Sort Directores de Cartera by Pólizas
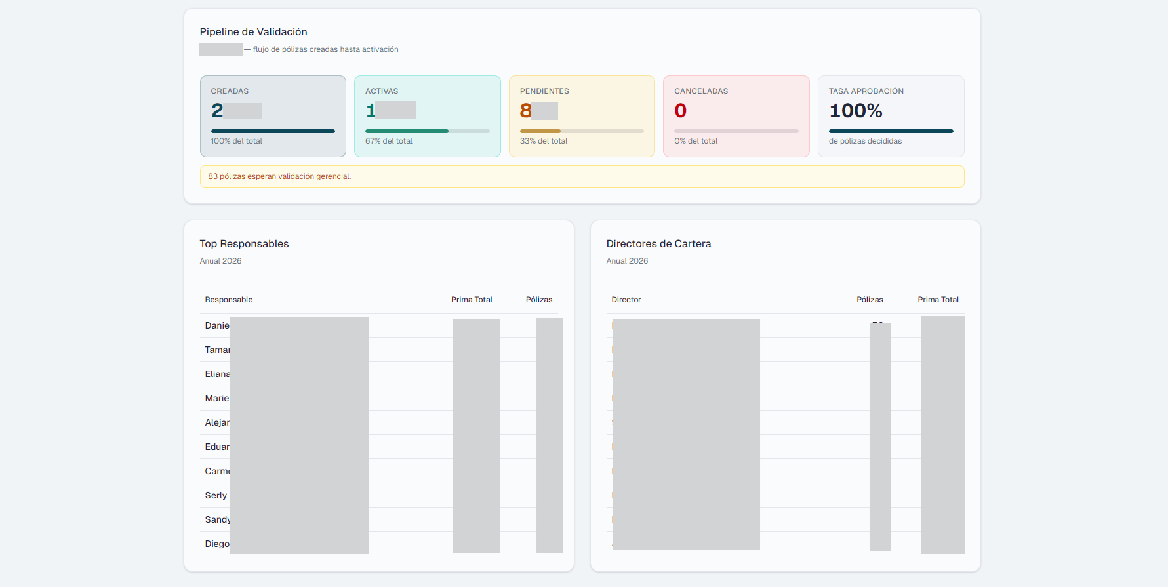The width and height of the screenshot is (1168, 587). click(x=870, y=300)
